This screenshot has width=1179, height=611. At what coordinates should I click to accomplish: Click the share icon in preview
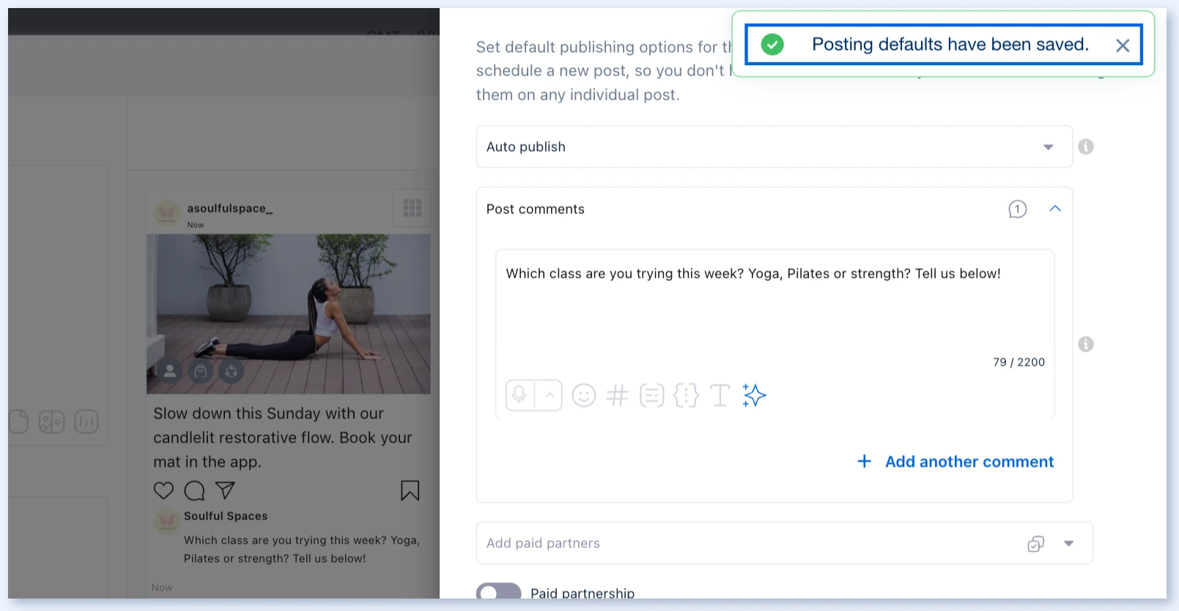(225, 490)
